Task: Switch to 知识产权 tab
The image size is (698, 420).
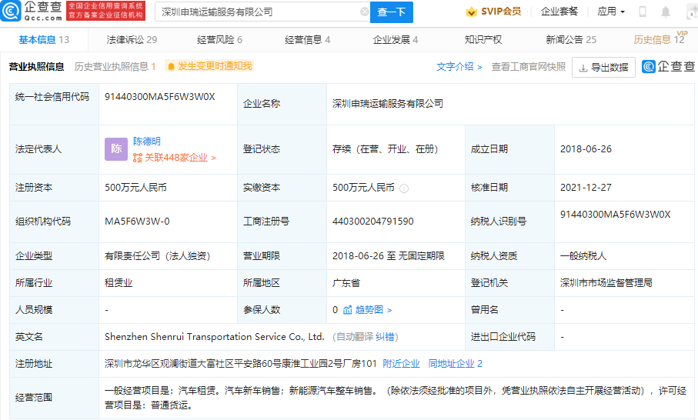Action: (x=483, y=39)
